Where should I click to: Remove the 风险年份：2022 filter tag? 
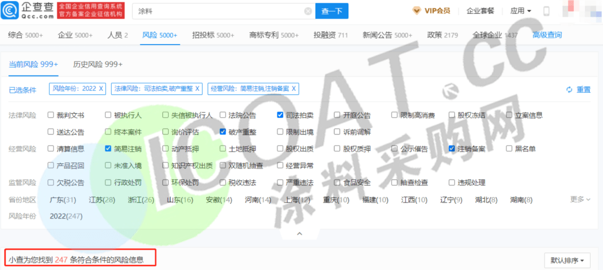point(101,89)
